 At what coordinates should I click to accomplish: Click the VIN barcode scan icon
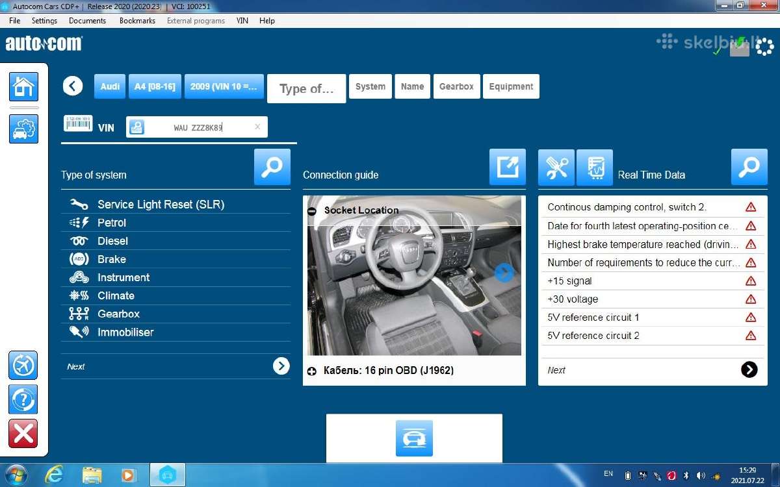78,123
